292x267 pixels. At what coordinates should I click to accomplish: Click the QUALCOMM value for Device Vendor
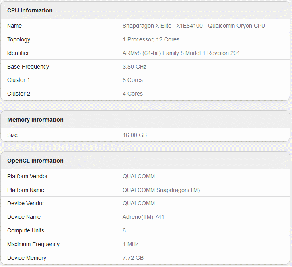click(138, 204)
